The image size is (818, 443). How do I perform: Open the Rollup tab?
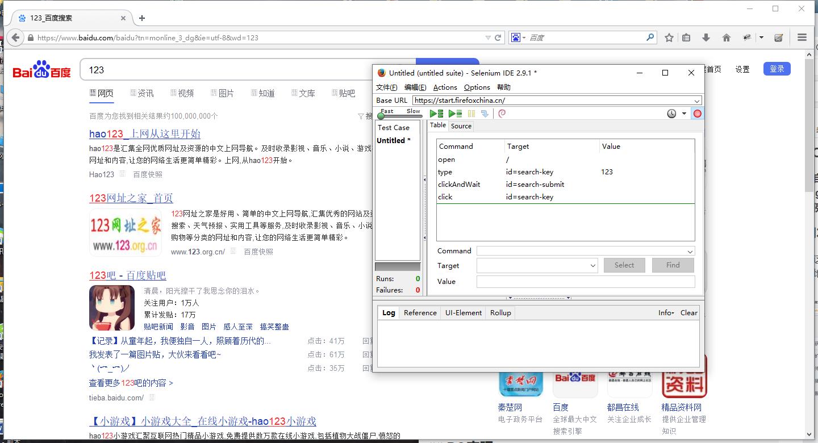coord(500,313)
